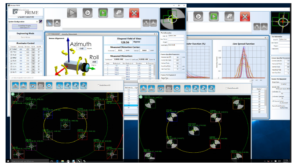This screenshot has height=167, width=297.
Task: Toggle the CCenter0 connected checkbox
Action: (x=11, y=49)
